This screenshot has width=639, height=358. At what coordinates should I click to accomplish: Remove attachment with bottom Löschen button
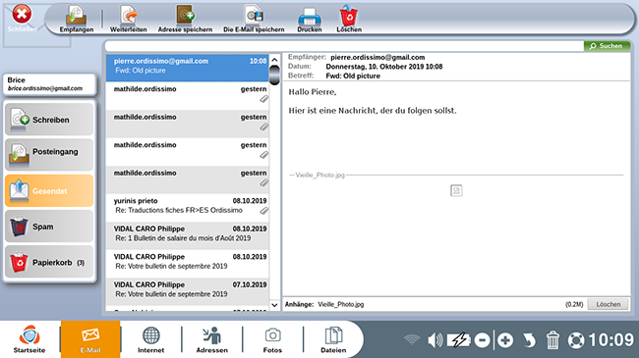(x=608, y=304)
